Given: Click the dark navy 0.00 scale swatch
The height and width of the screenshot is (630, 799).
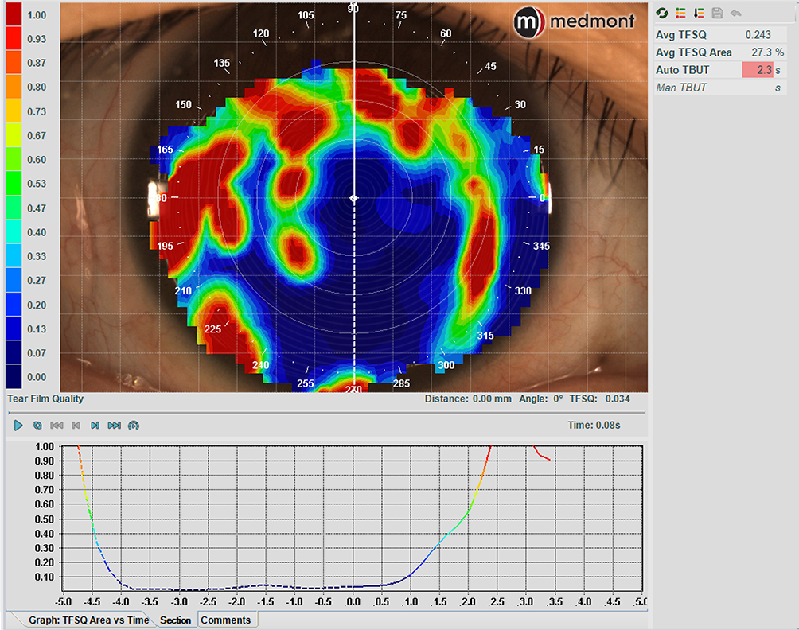Looking at the screenshot, I should click(x=14, y=377).
